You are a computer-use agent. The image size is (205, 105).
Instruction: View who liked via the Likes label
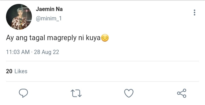click(21, 71)
